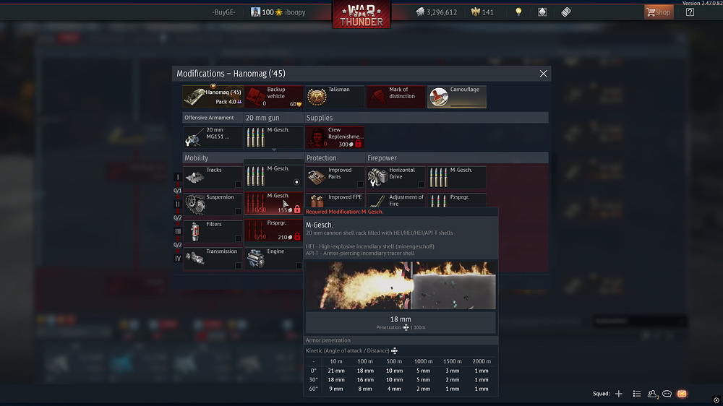The width and height of the screenshot is (723, 406).
Task: Click the 18 mm penetration value
Action: 401,319
